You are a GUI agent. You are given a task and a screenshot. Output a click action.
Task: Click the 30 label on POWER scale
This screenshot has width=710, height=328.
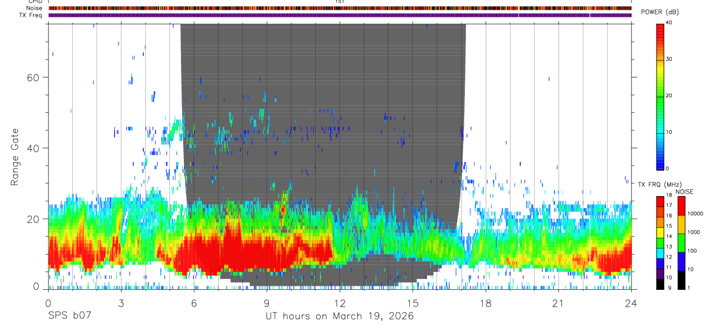(x=669, y=60)
